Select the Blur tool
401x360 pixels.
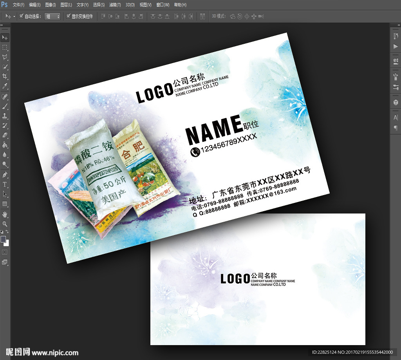5,155
